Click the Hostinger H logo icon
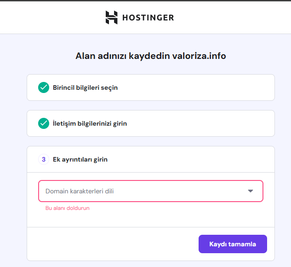 pos(112,17)
